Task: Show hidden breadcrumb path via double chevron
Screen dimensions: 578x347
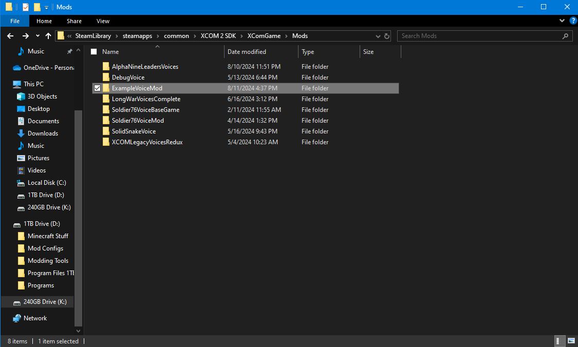Action: pyautogui.click(x=69, y=36)
